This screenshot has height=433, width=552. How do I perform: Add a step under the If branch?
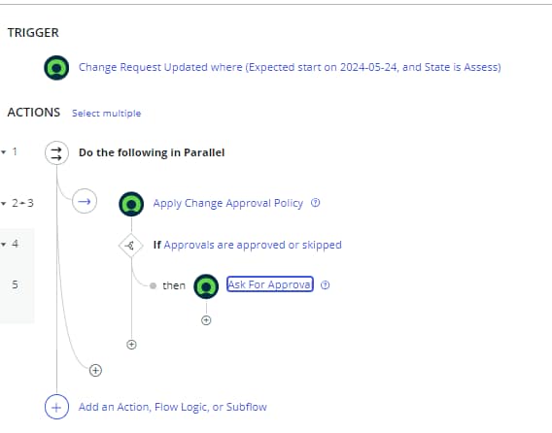pos(131,345)
